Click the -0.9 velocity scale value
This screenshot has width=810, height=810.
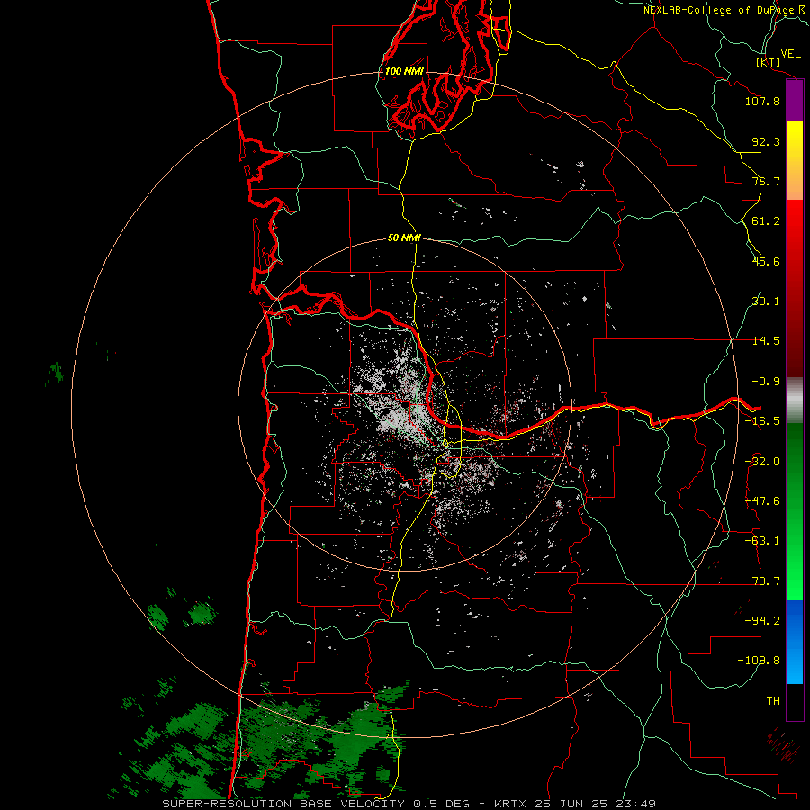[x=766, y=382]
